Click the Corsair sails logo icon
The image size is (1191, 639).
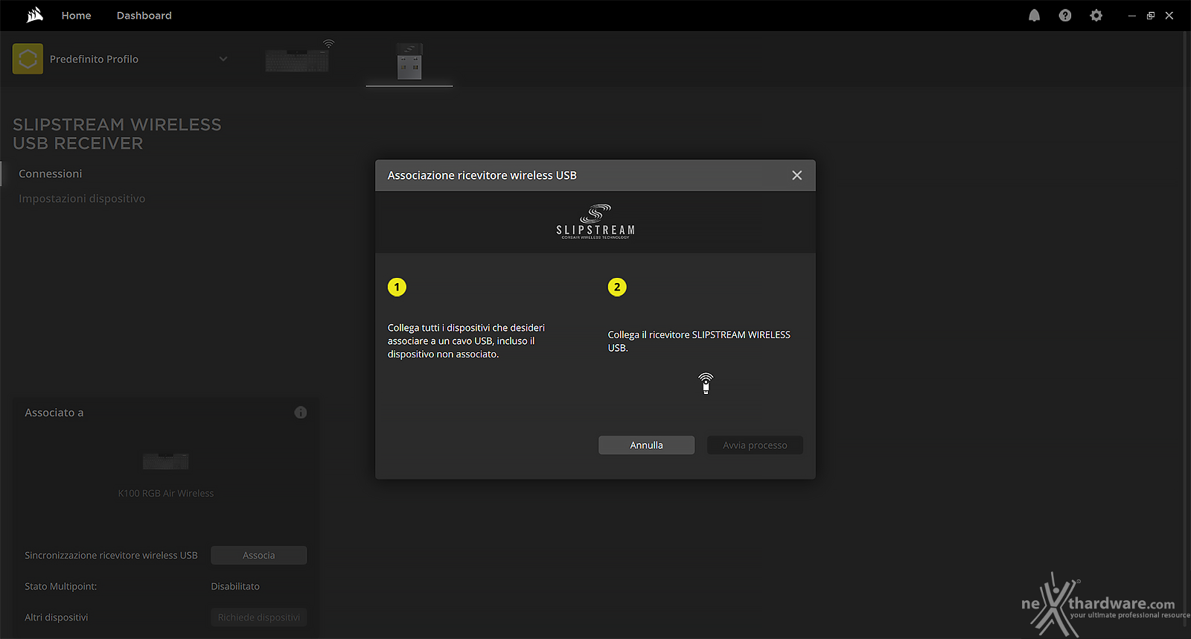pos(34,15)
